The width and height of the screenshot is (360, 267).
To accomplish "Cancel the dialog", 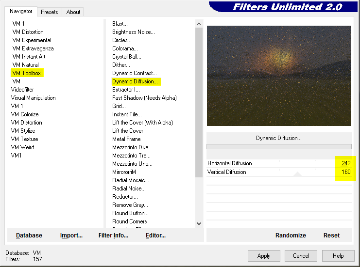I will [301, 256].
